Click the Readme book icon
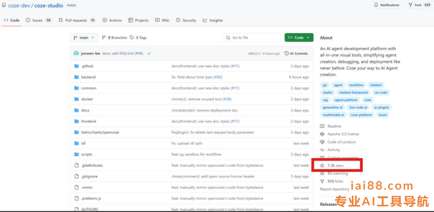434x212 pixels. pyautogui.click(x=322, y=126)
